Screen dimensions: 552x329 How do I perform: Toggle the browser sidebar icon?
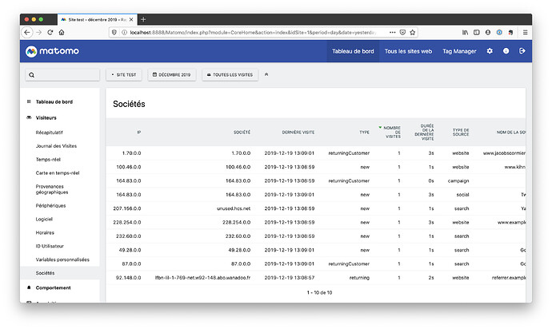tap(476, 32)
